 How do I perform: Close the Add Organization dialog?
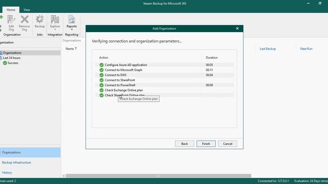(237, 29)
